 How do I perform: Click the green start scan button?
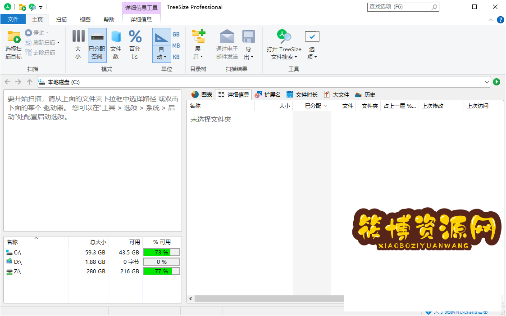pyautogui.click(x=497, y=82)
